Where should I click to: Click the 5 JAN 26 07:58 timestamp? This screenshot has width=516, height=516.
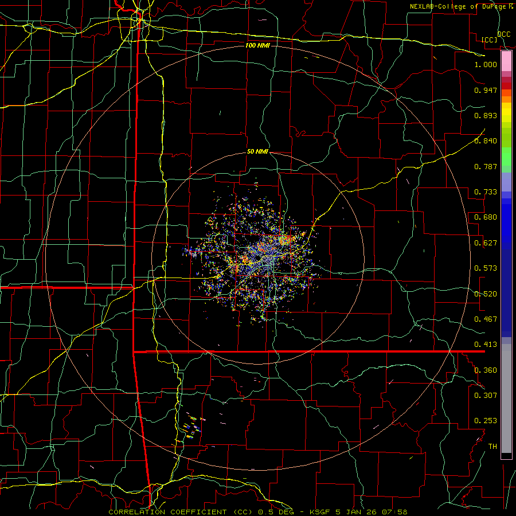(x=372, y=512)
